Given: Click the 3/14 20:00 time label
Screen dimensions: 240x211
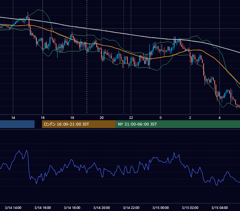Looking at the screenshot, I should (x=102, y=207).
